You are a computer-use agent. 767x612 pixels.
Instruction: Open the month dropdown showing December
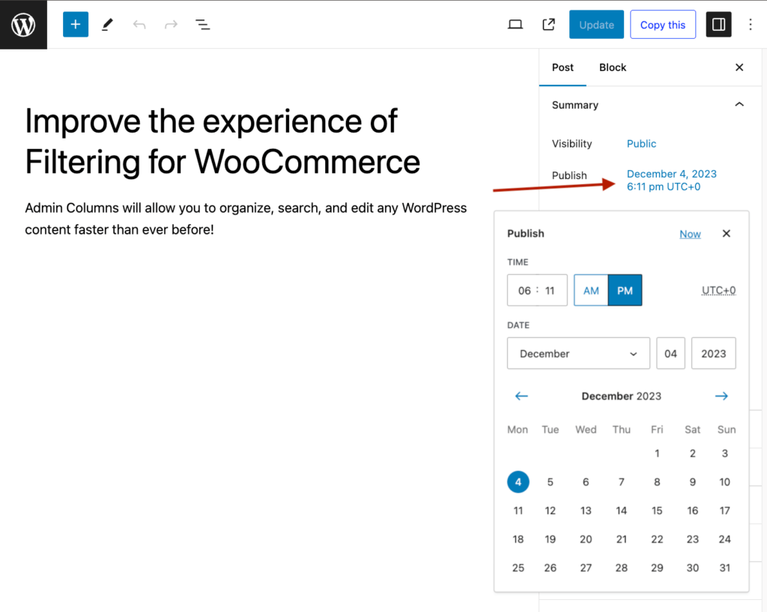578,353
